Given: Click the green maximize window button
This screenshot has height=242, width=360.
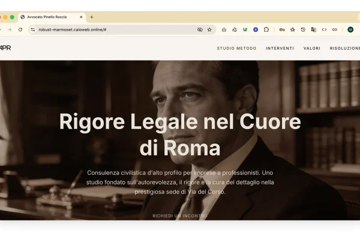Looking at the screenshot, I should 12,17.
